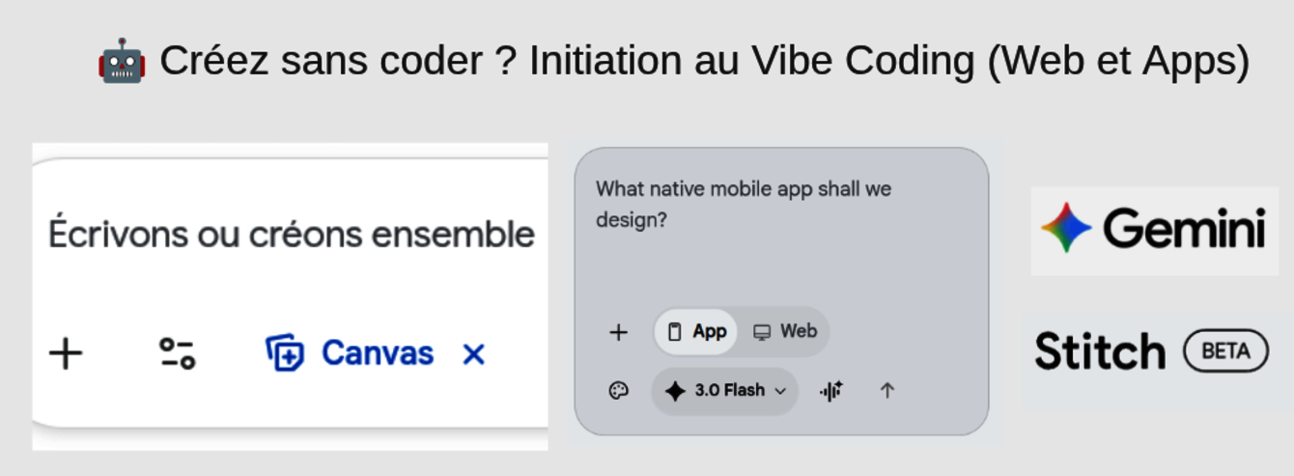Open the palette theme icon
Image resolution: width=1294 pixels, height=476 pixels.
619,391
